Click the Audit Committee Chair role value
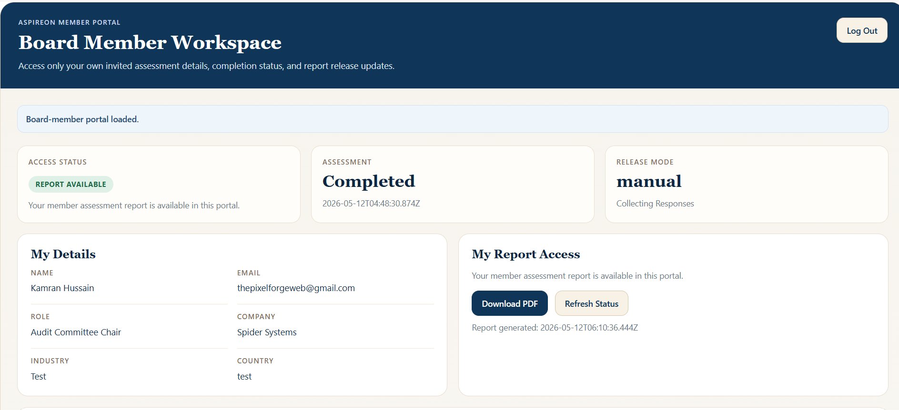Screen dimensions: 899x410 (x=76, y=332)
